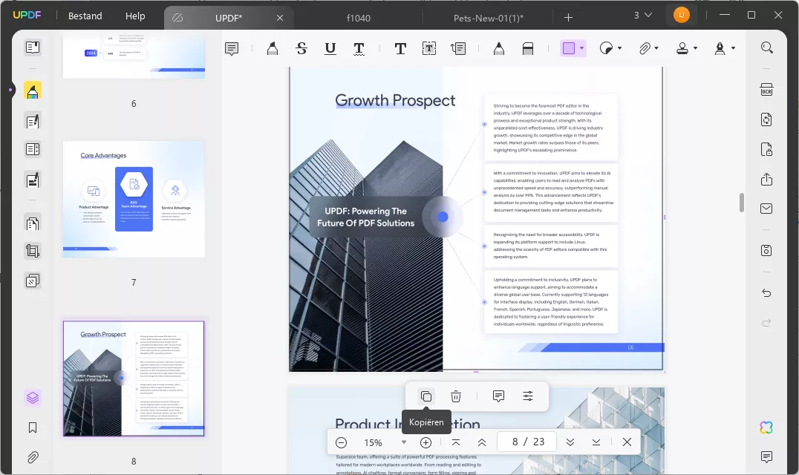
Task: Open the attachment paperclip tool
Action: click(645, 49)
